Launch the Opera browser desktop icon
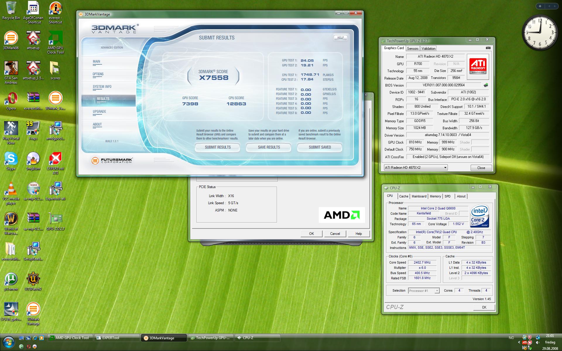Screen dimensions: 562x351 pyautogui.click(x=11, y=99)
